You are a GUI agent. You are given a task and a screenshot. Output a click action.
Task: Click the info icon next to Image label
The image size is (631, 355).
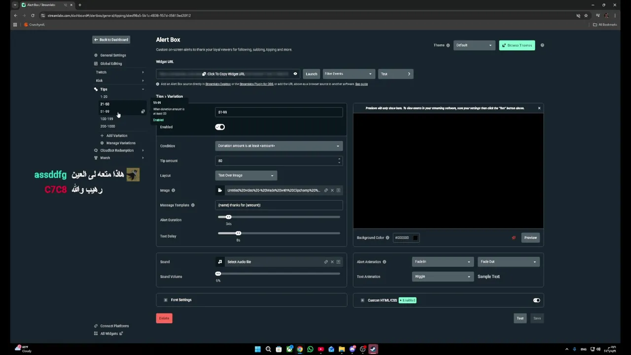(x=173, y=190)
